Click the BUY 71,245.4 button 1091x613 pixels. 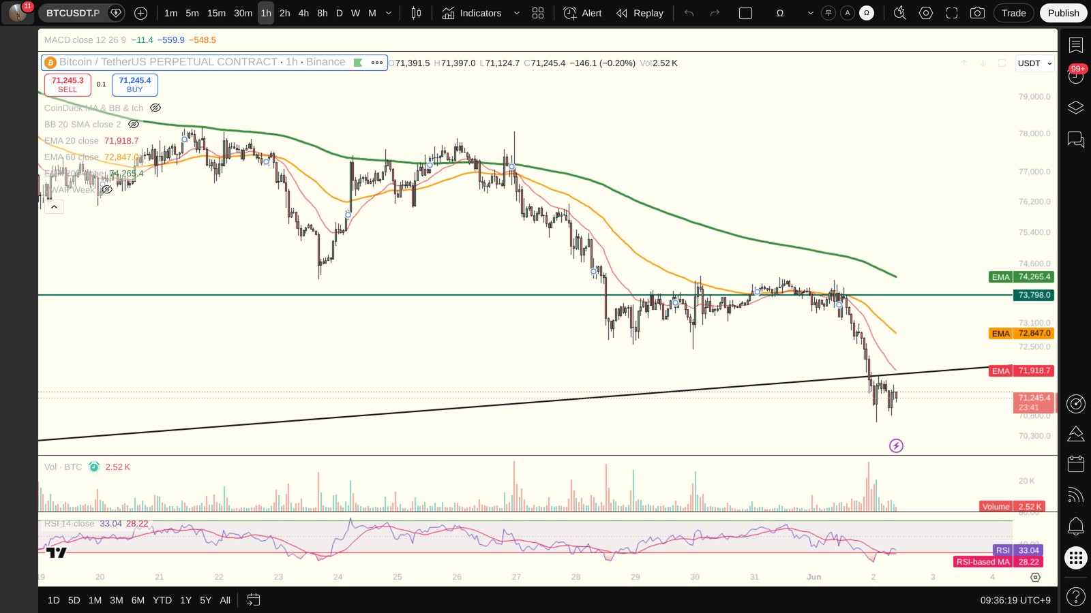click(x=135, y=84)
